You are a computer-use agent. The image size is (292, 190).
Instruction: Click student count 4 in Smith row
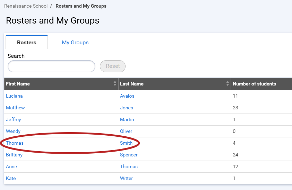point(234,143)
